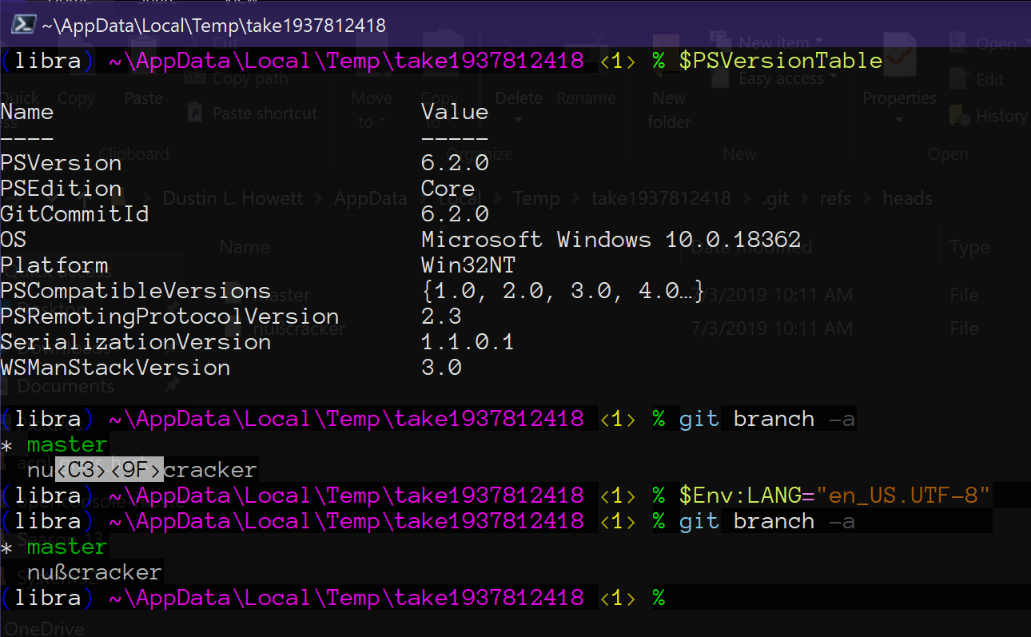Screen dimensions: 1031x637
Task: Click the Platform property name
Action: (54, 265)
